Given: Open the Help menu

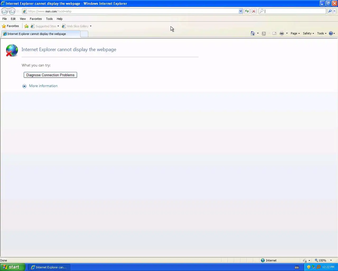Looking at the screenshot, I should point(59,19).
